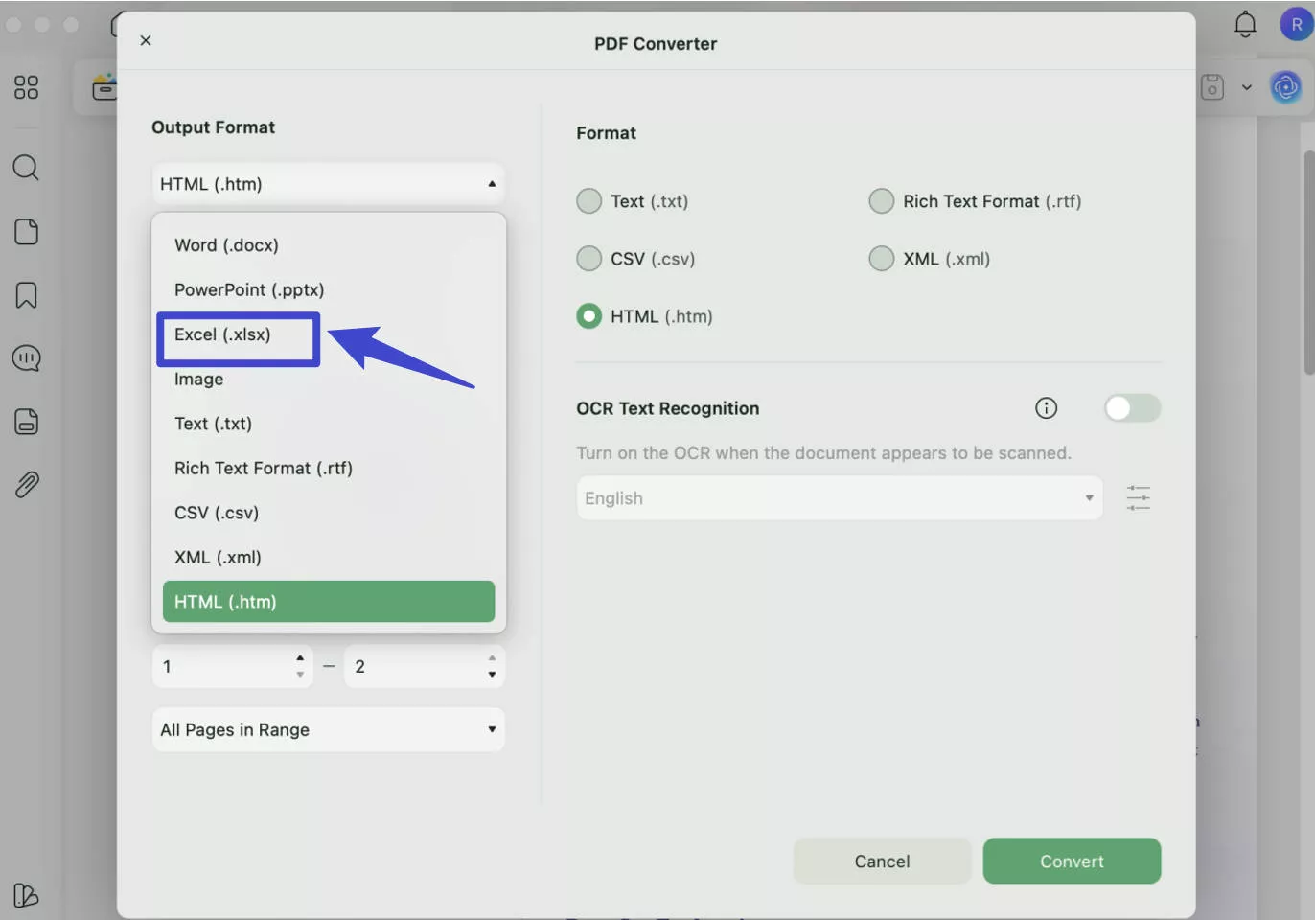Open the All Pages in Range dropdown
Screen dimensions: 1315x920
point(328,730)
